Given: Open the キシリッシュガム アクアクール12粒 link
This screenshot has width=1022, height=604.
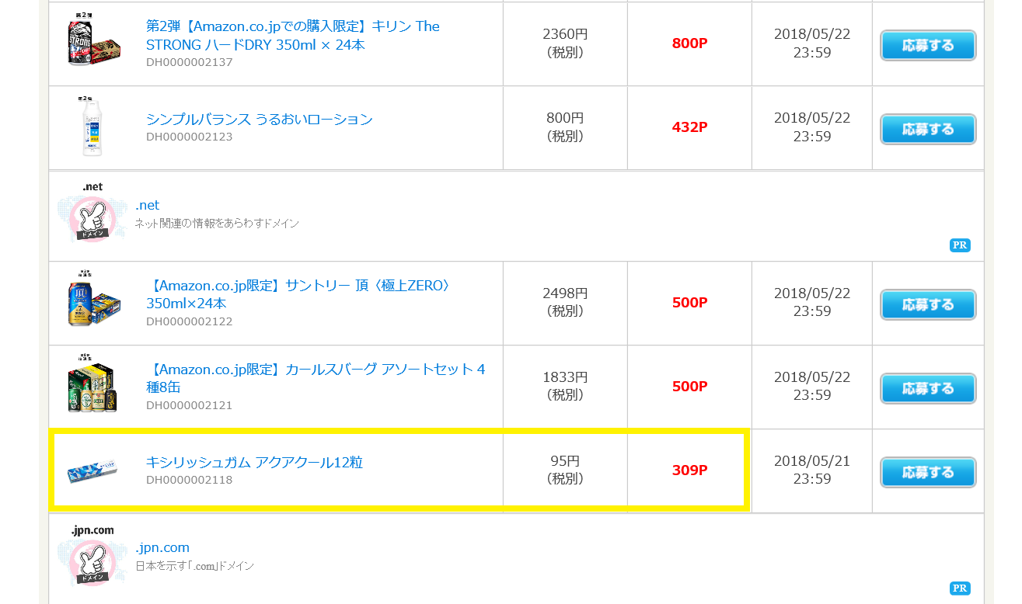Looking at the screenshot, I should pos(254,462).
